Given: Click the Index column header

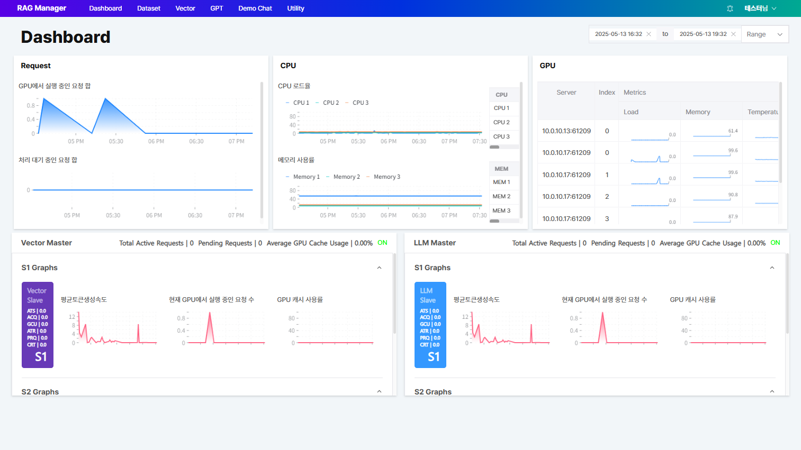Looking at the screenshot, I should tap(607, 93).
